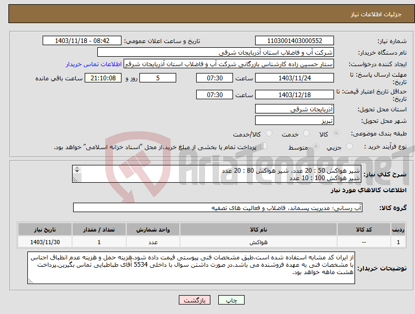This screenshot has height=314, width=415.
Task: Click the announcement date field 1403/11/18 - 08:42
Action: [82, 41]
